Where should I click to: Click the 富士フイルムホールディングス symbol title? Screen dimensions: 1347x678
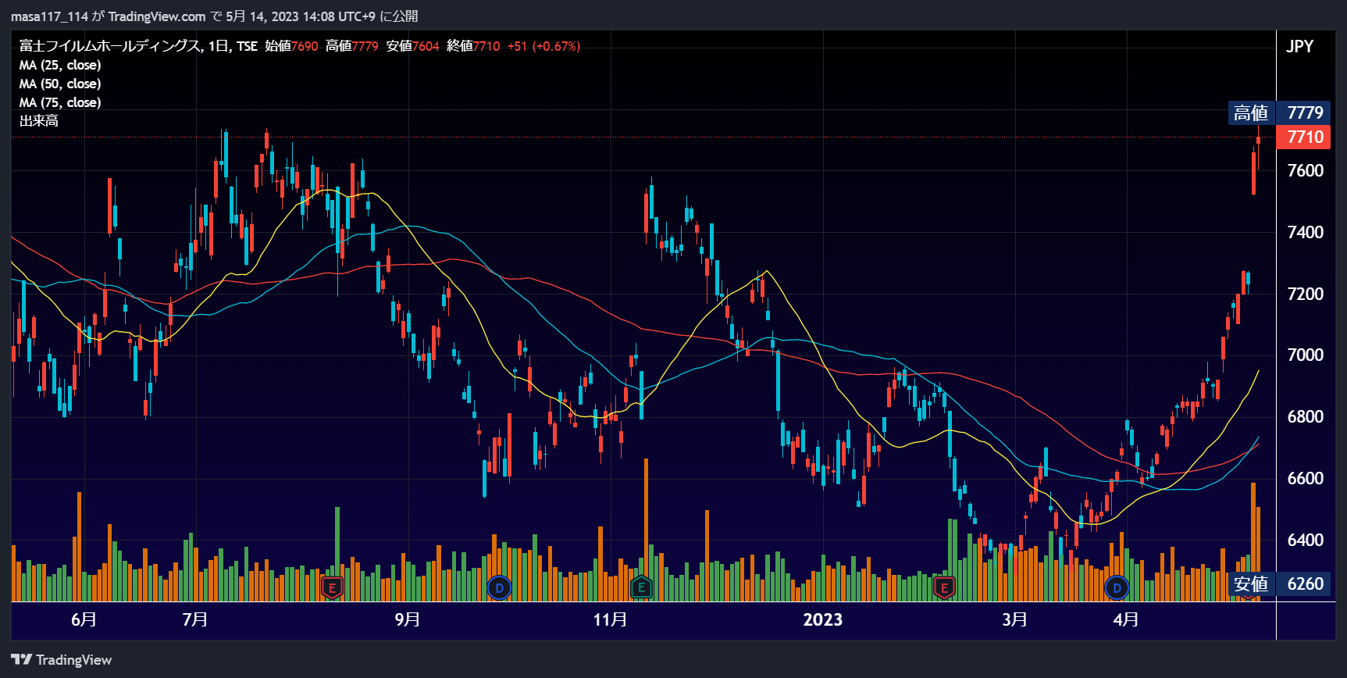point(110,46)
